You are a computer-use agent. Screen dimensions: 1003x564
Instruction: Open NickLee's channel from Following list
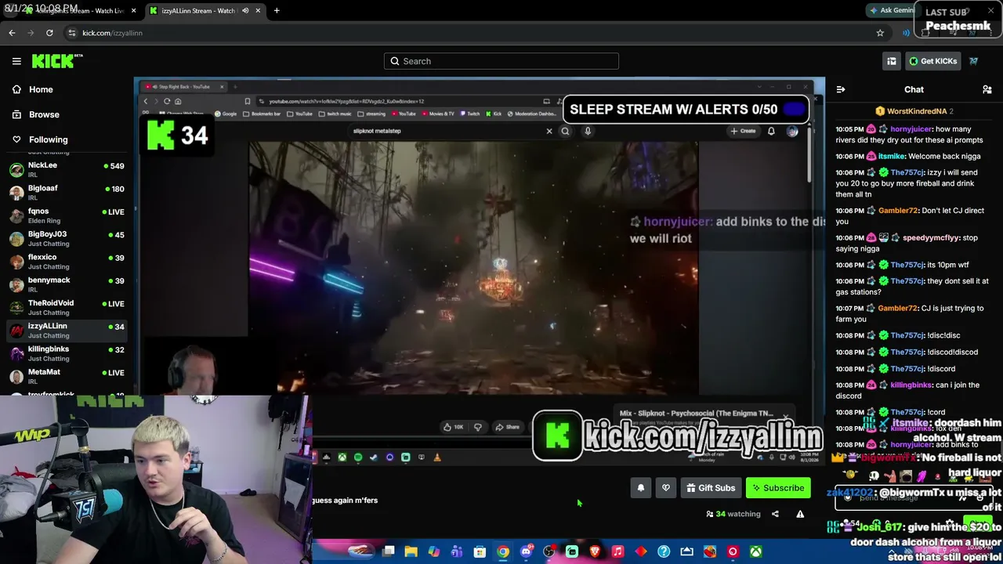(67, 169)
